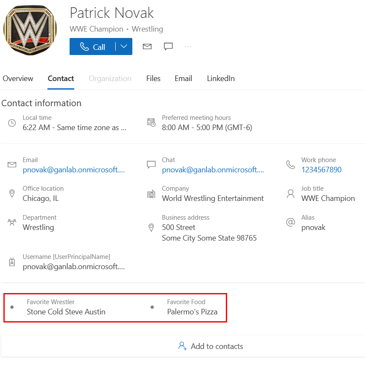
Task: Start a chat using the speech bubble icon
Action: click(168, 46)
